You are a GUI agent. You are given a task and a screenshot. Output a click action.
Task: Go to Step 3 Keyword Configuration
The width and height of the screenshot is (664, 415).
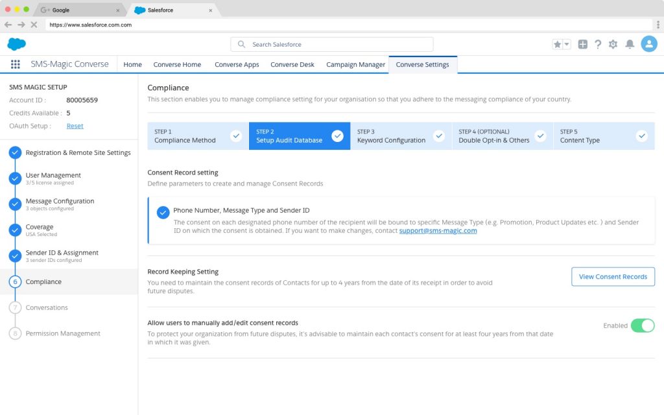pyautogui.click(x=401, y=136)
